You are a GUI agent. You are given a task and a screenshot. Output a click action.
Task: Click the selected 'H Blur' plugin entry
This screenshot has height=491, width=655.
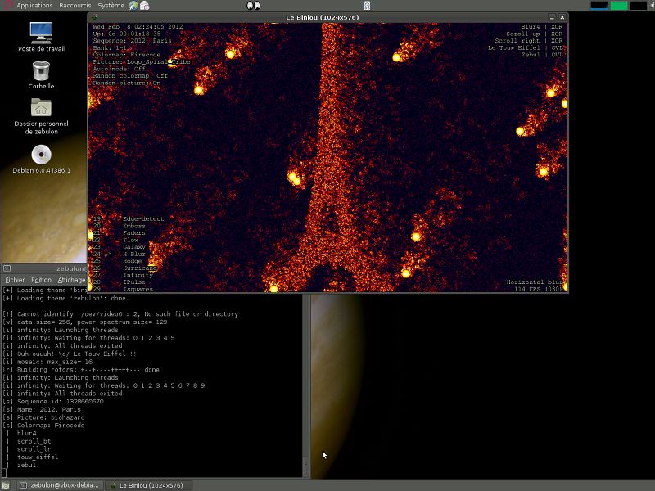(x=133, y=254)
